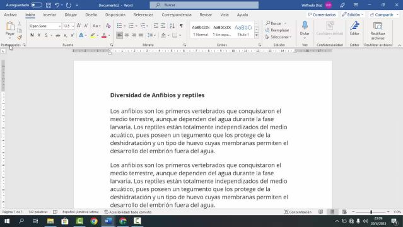Apply the Sin espaciado style

pyautogui.click(x=222, y=30)
